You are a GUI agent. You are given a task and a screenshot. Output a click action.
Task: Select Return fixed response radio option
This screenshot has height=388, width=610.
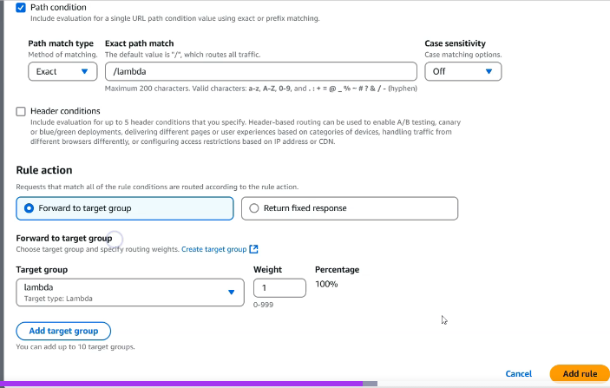(x=253, y=208)
